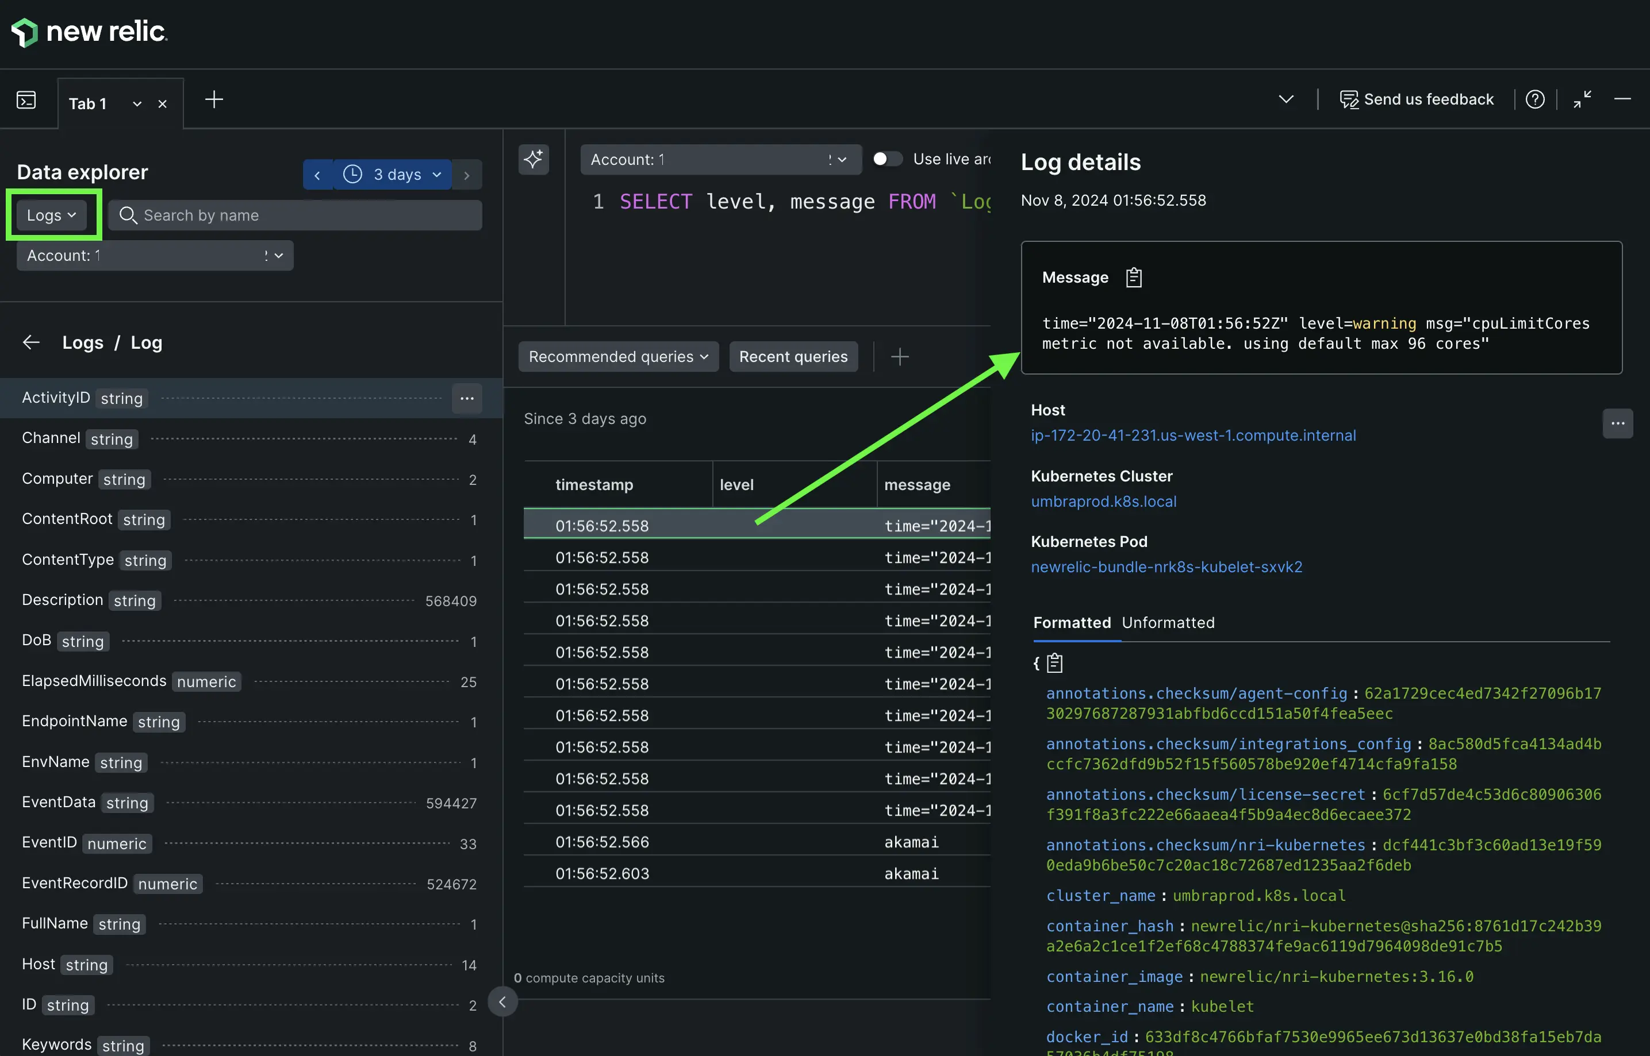Image resolution: width=1650 pixels, height=1056 pixels.
Task: Step the time range forward with right arrow
Action: click(x=467, y=175)
